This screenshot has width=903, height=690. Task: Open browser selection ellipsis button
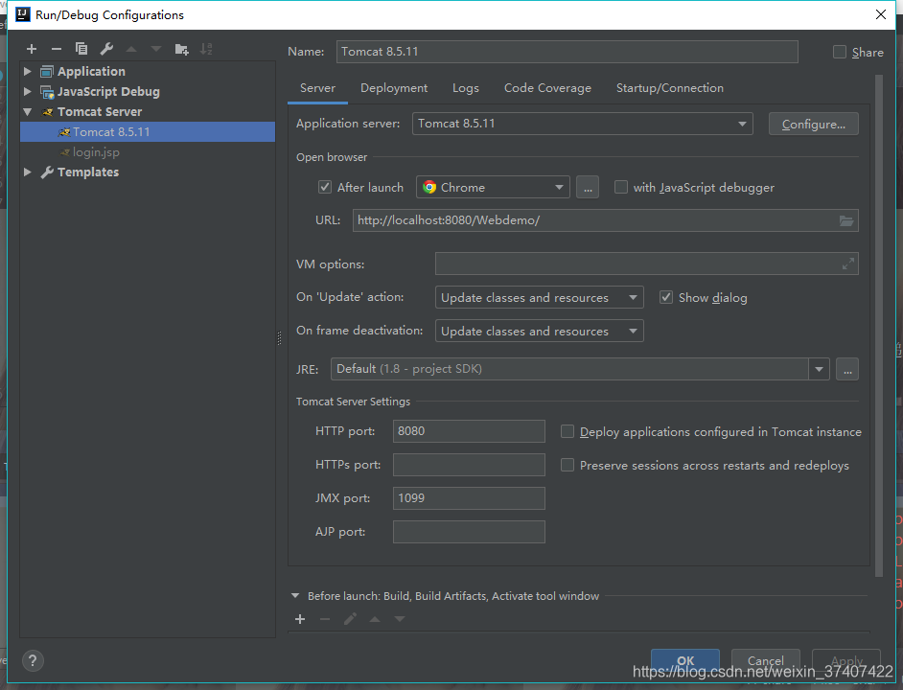pyautogui.click(x=588, y=188)
